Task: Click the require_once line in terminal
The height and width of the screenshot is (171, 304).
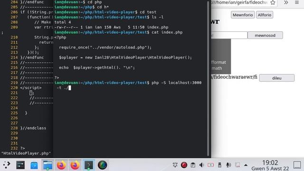Action: tap(105, 47)
